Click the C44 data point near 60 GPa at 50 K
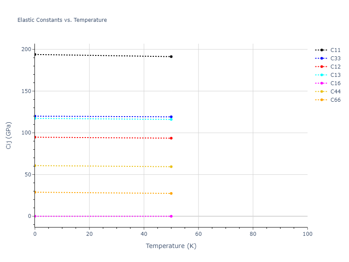The width and height of the screenshot is (349, 262). [171, 167]
